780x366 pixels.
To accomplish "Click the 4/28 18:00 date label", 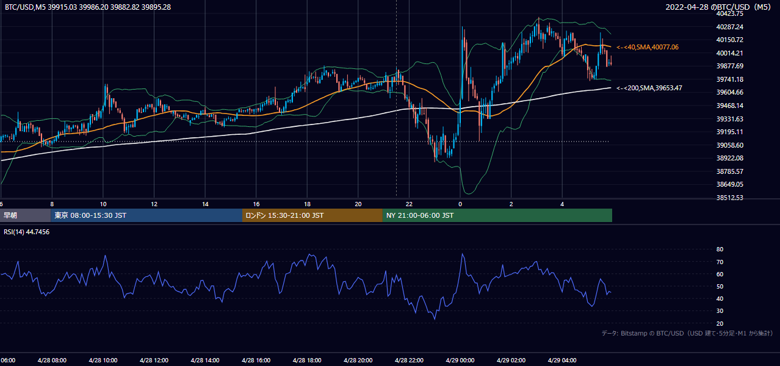I will 307,361.
